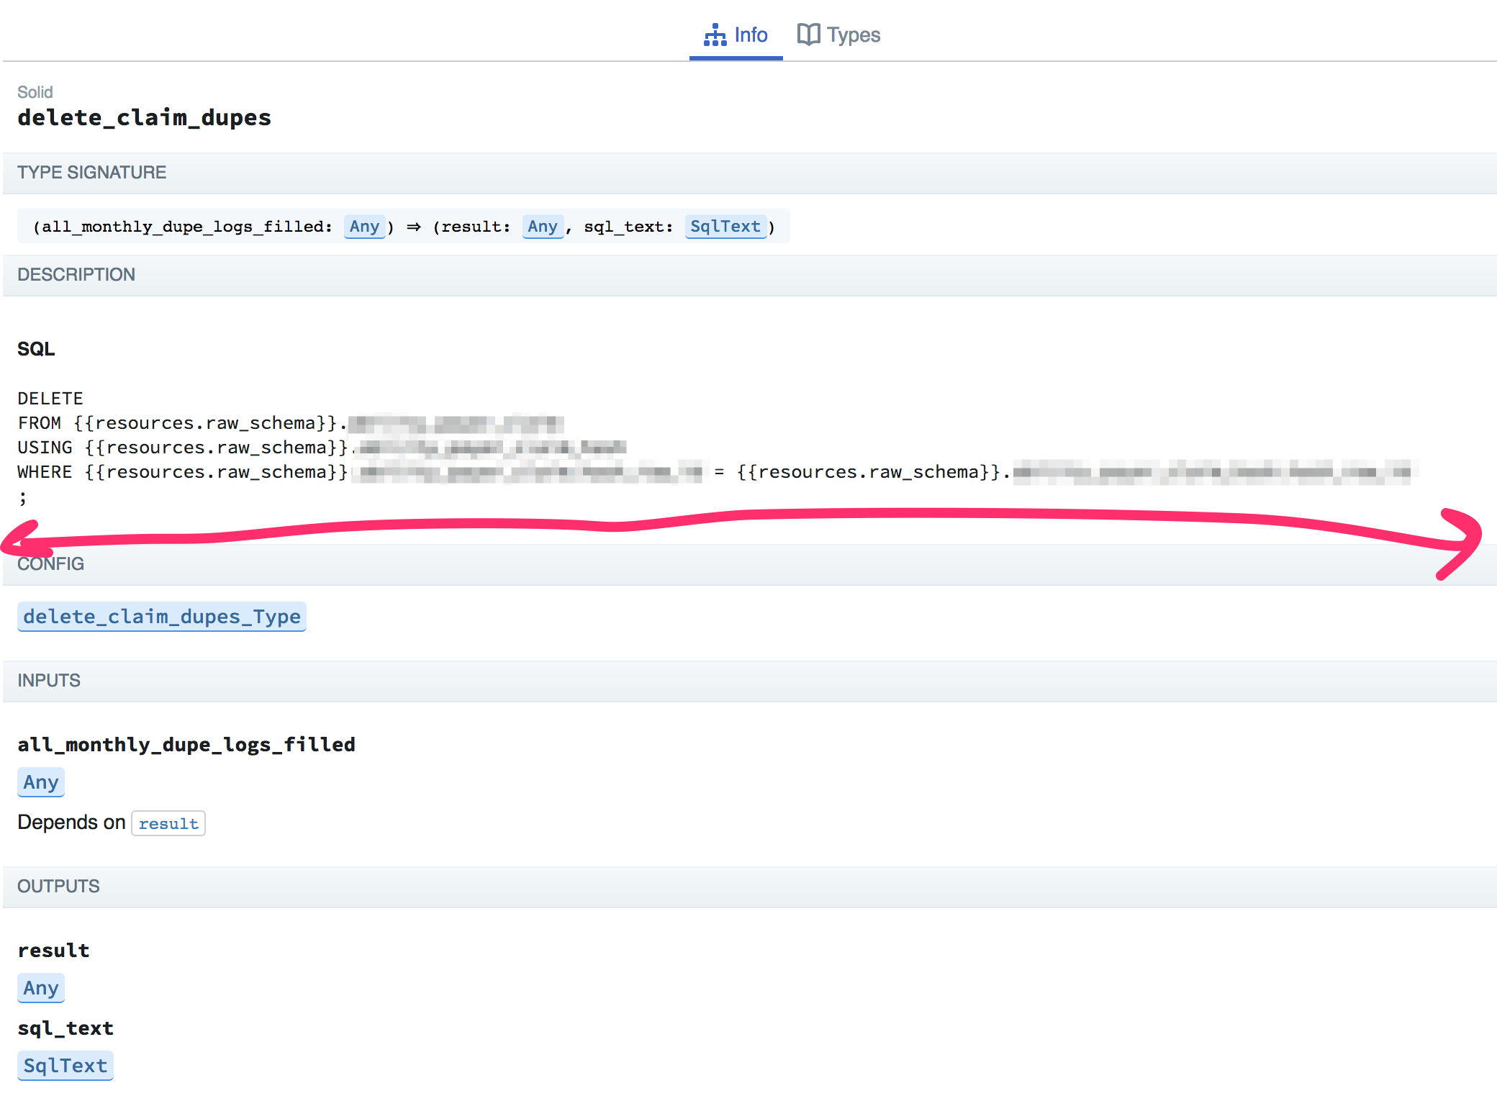Click the result badge after Depends on
Image resolution: width=1497 pixels, height=1101 pixels.
168,823
